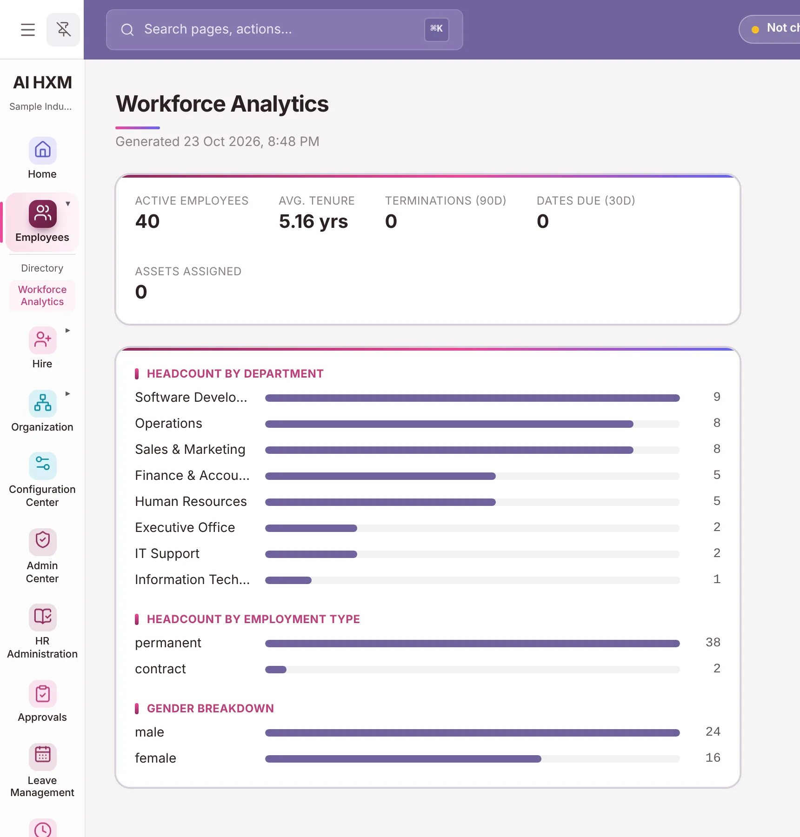Open the clock icon at sidebar bottom
800x837 pixels.
coord(43,829)
